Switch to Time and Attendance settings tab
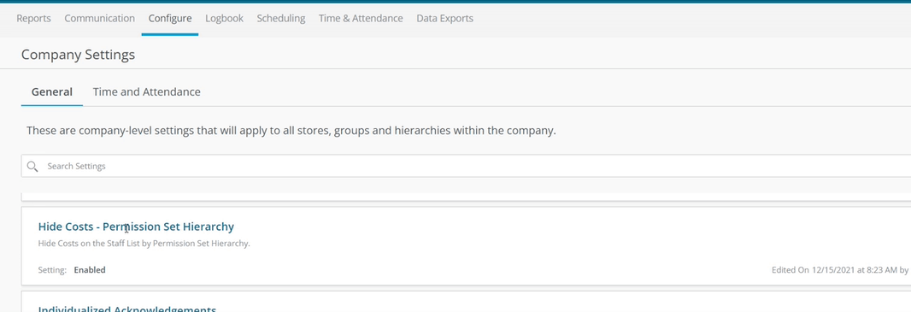Image resolution: width=911 pixels, height=312 pixels. pos(146,91)
